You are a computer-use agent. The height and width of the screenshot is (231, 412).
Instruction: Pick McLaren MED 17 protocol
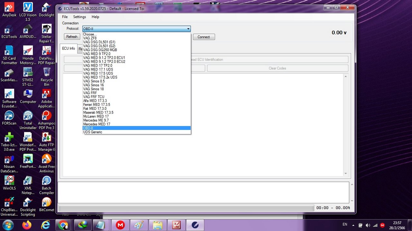click(x=136, y=116)
